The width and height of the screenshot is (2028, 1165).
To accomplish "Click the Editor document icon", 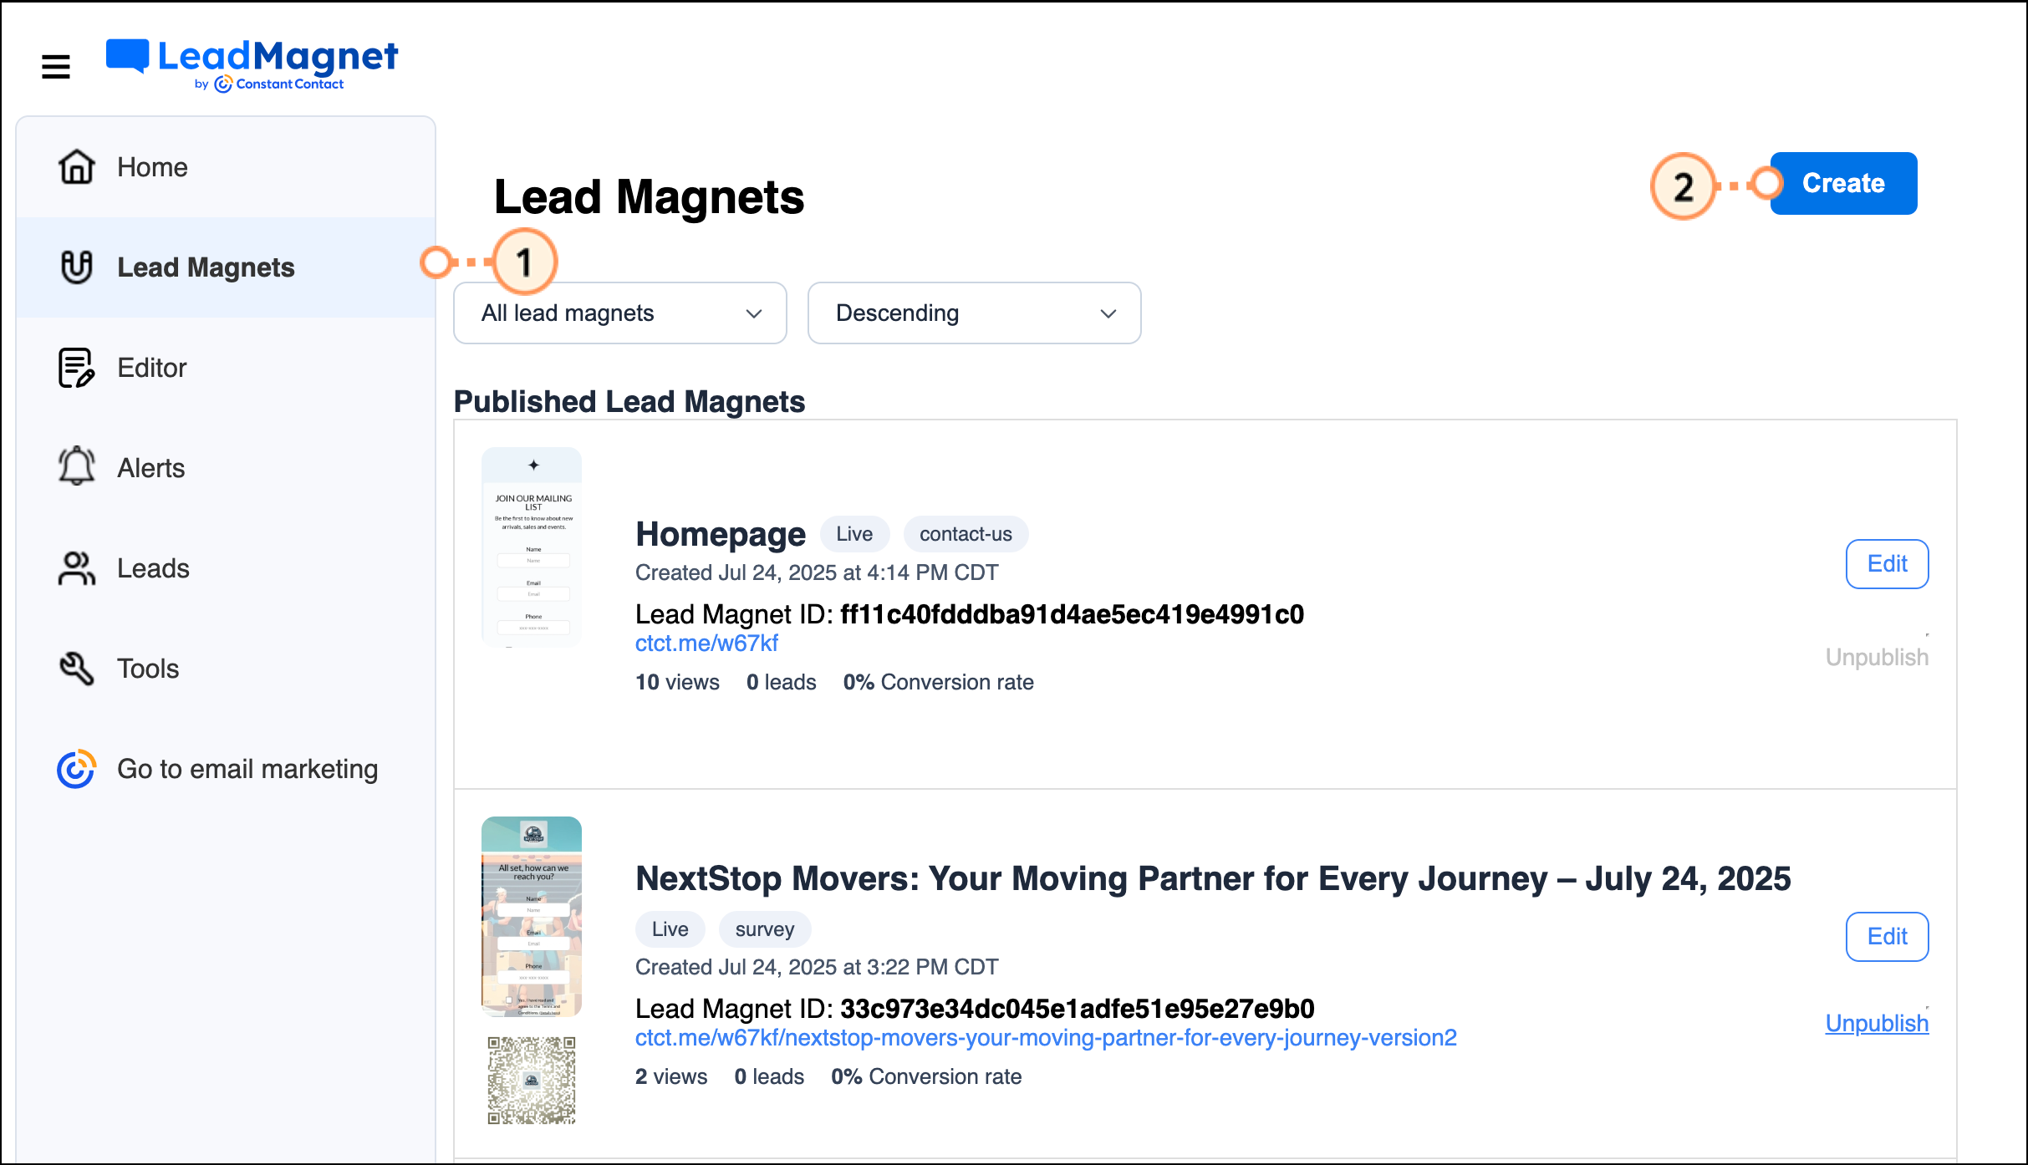I will (x=76, y=368).
